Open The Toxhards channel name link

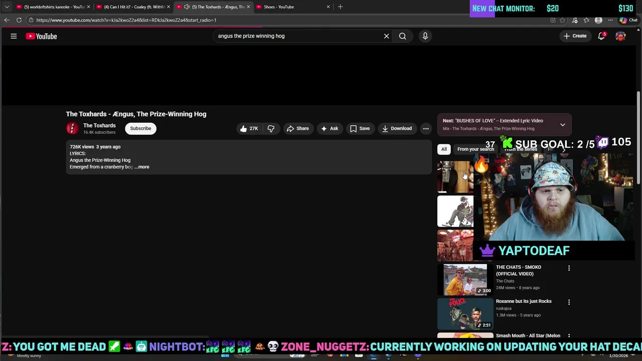coord(99,125)
